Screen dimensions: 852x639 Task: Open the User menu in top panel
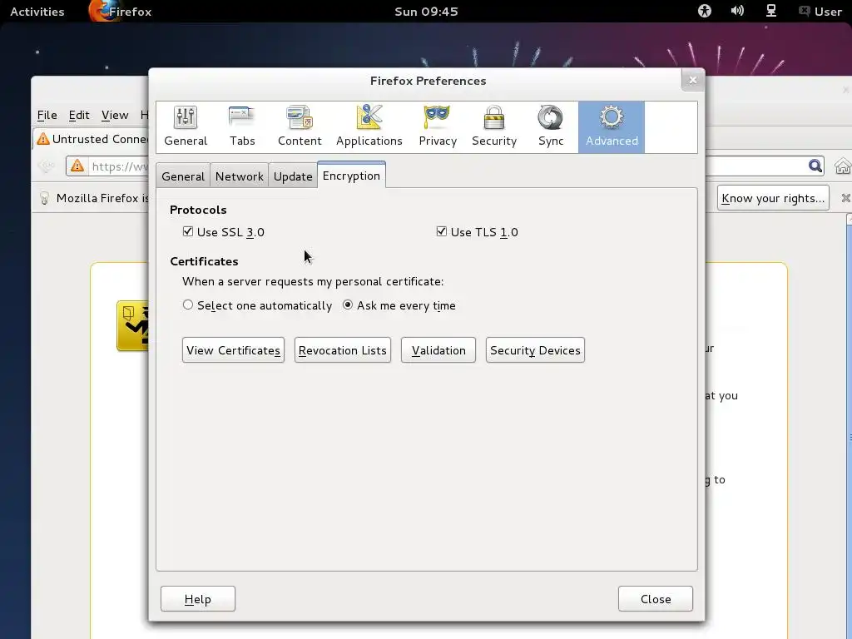pos(820,12)
